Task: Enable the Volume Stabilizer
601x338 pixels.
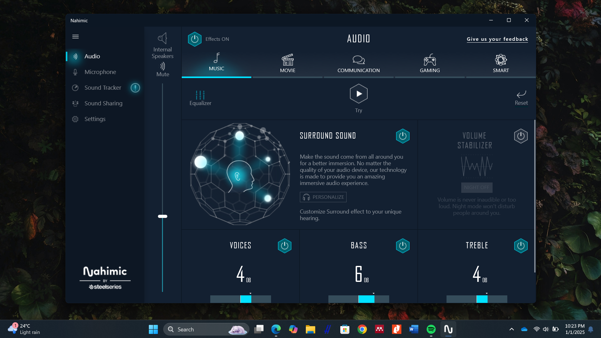Action: [520, 136]
